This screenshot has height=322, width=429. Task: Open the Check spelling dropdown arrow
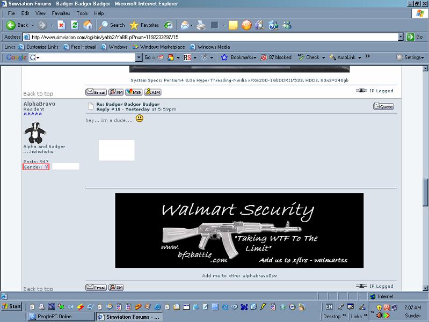pos(323,57)
